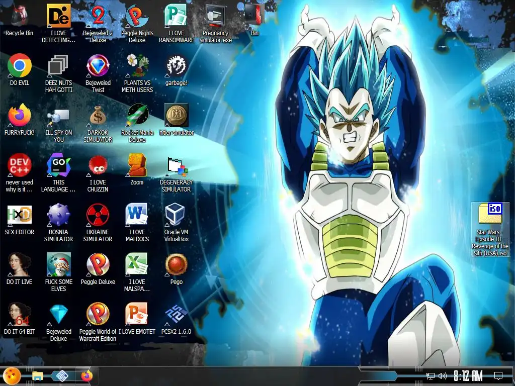
Task: Open the PCSX2 1.6.0 shortcut
Action: coord(177,319)
